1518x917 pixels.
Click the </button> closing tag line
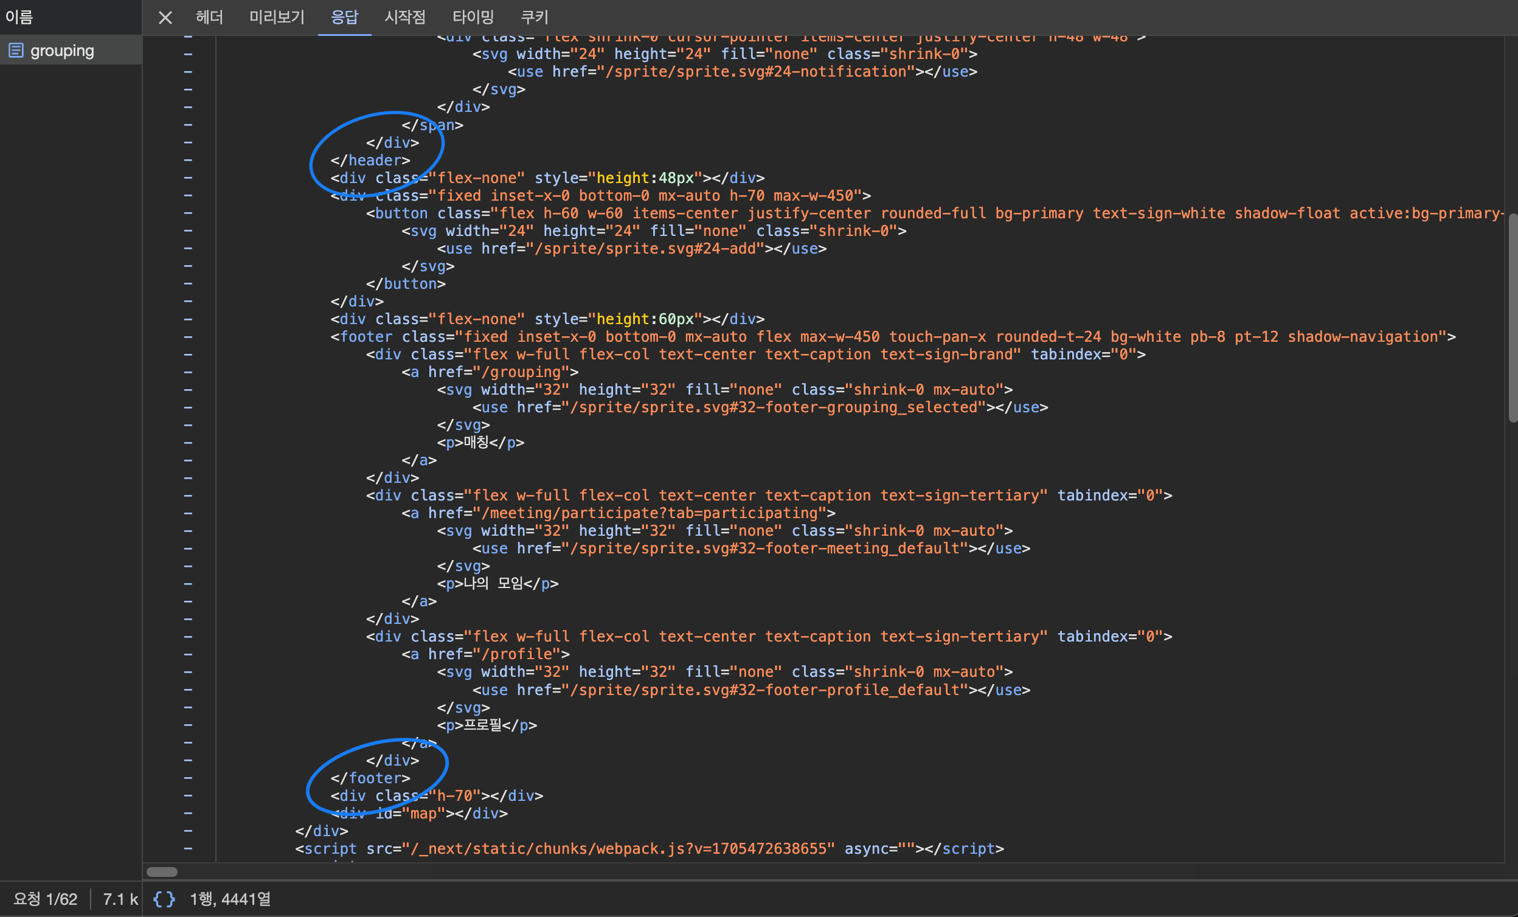406,284
